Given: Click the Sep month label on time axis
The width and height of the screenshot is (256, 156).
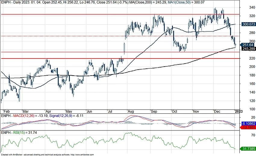Looking at the screenshot, I should (154, 112).
